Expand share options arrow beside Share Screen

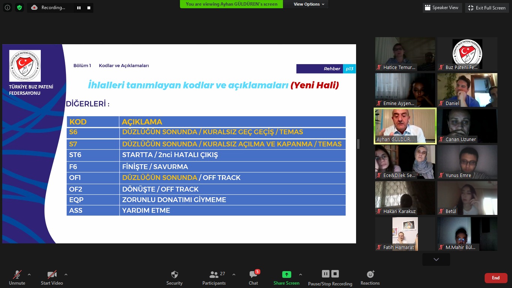[x=301, y=274]
